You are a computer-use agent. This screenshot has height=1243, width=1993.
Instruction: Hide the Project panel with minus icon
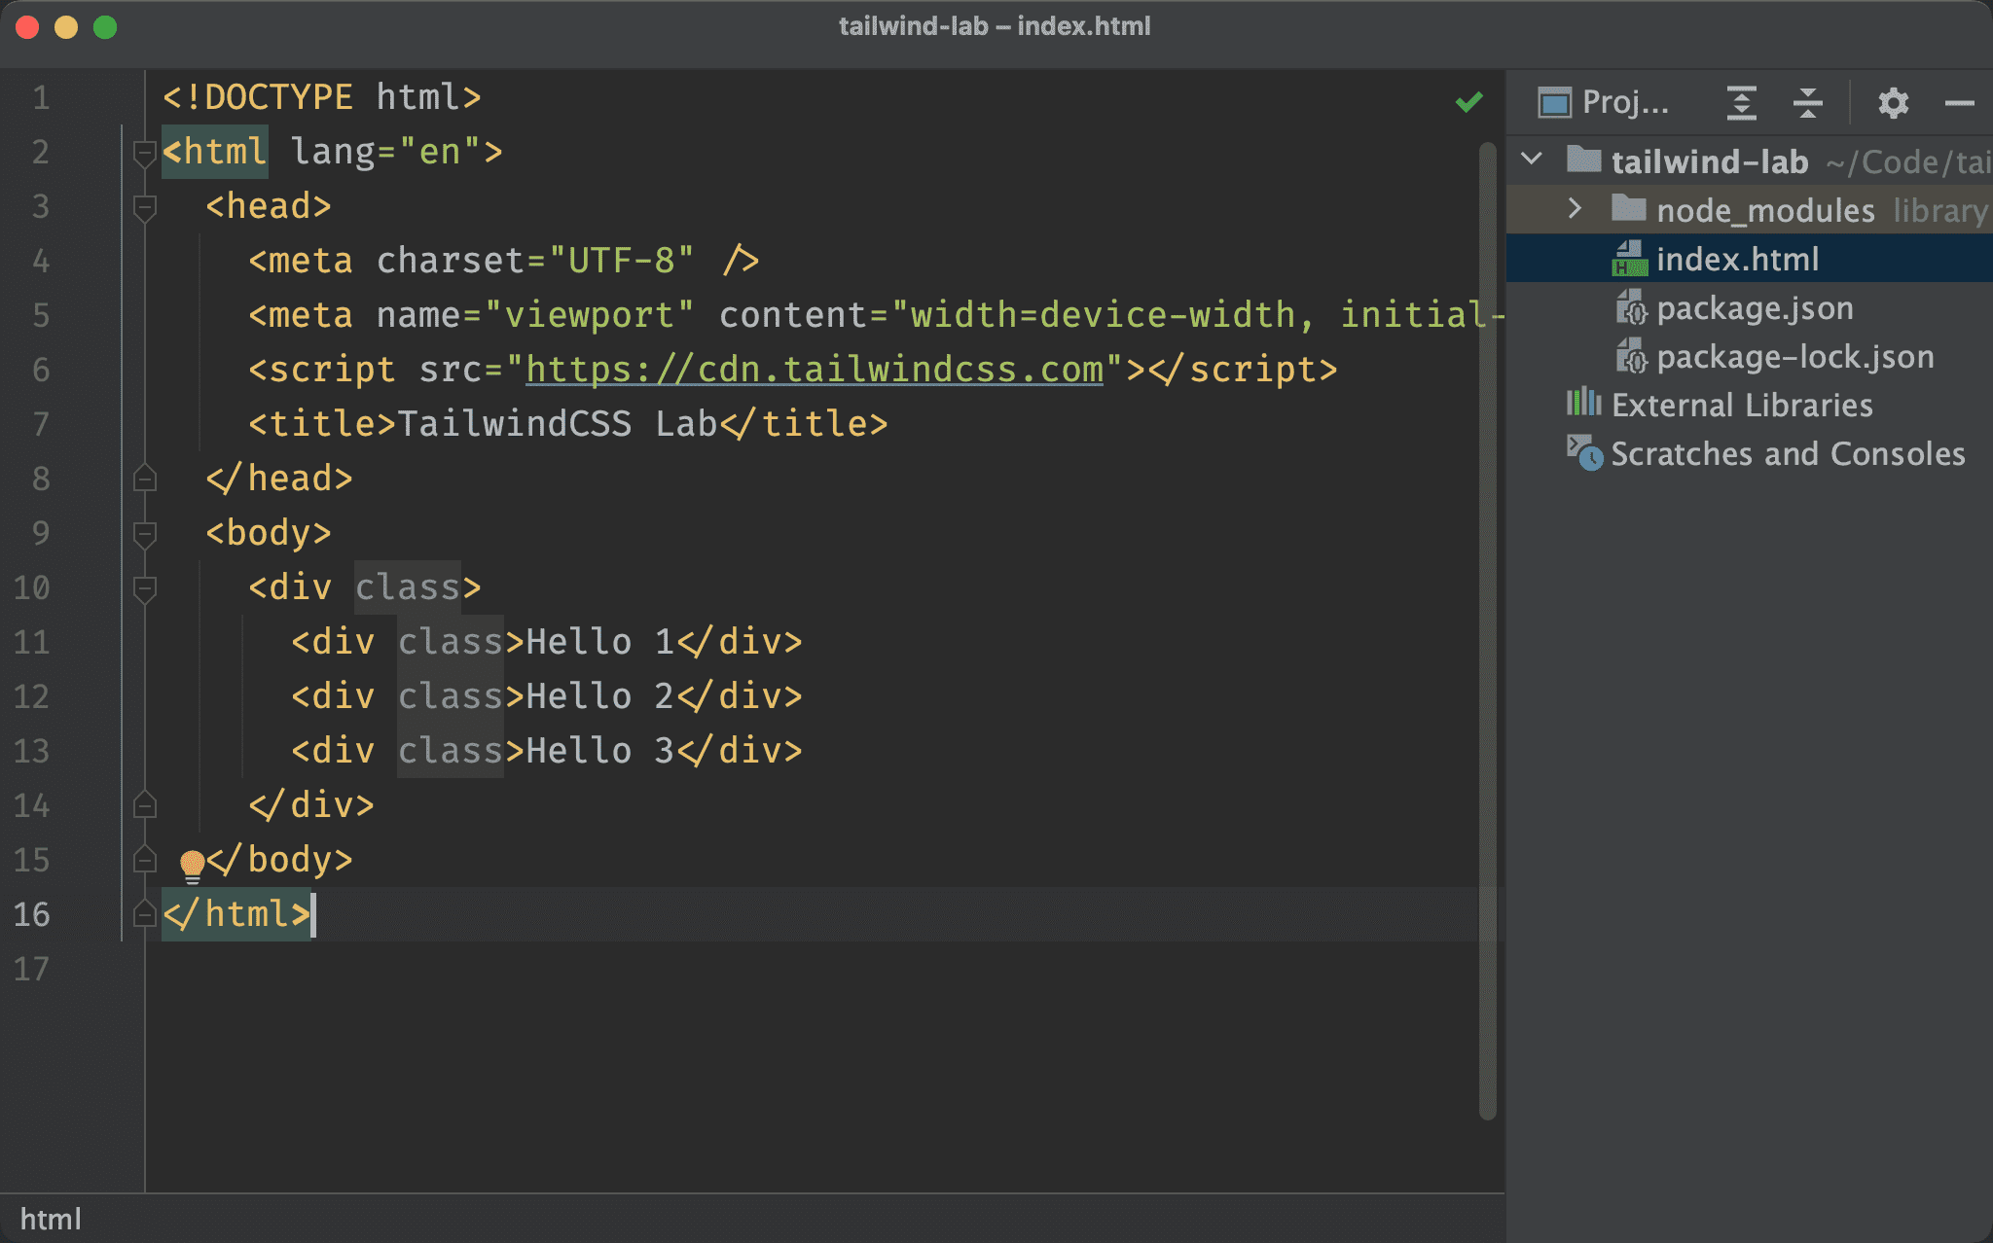tap(1959, 102)
